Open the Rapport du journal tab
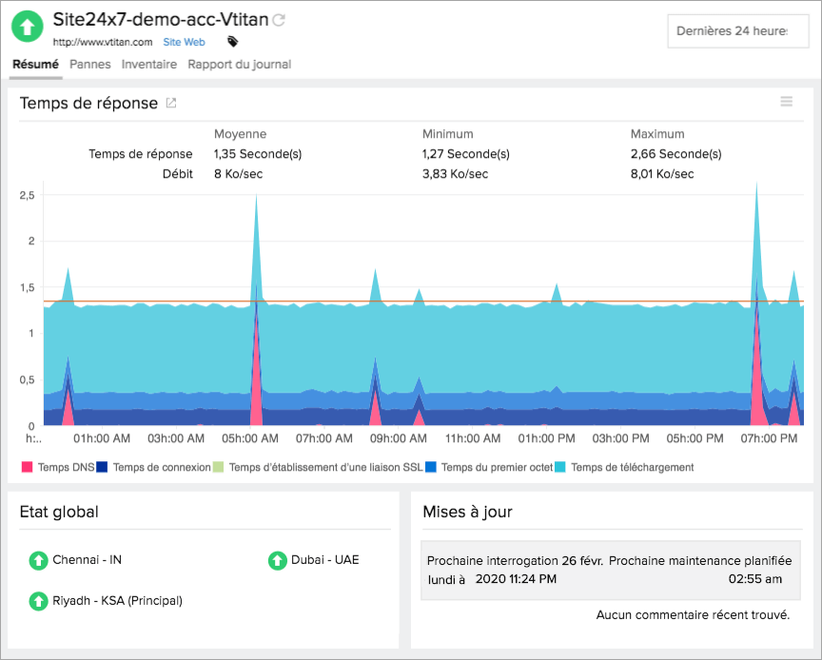822x660 pixels. [x=240, y=65]
